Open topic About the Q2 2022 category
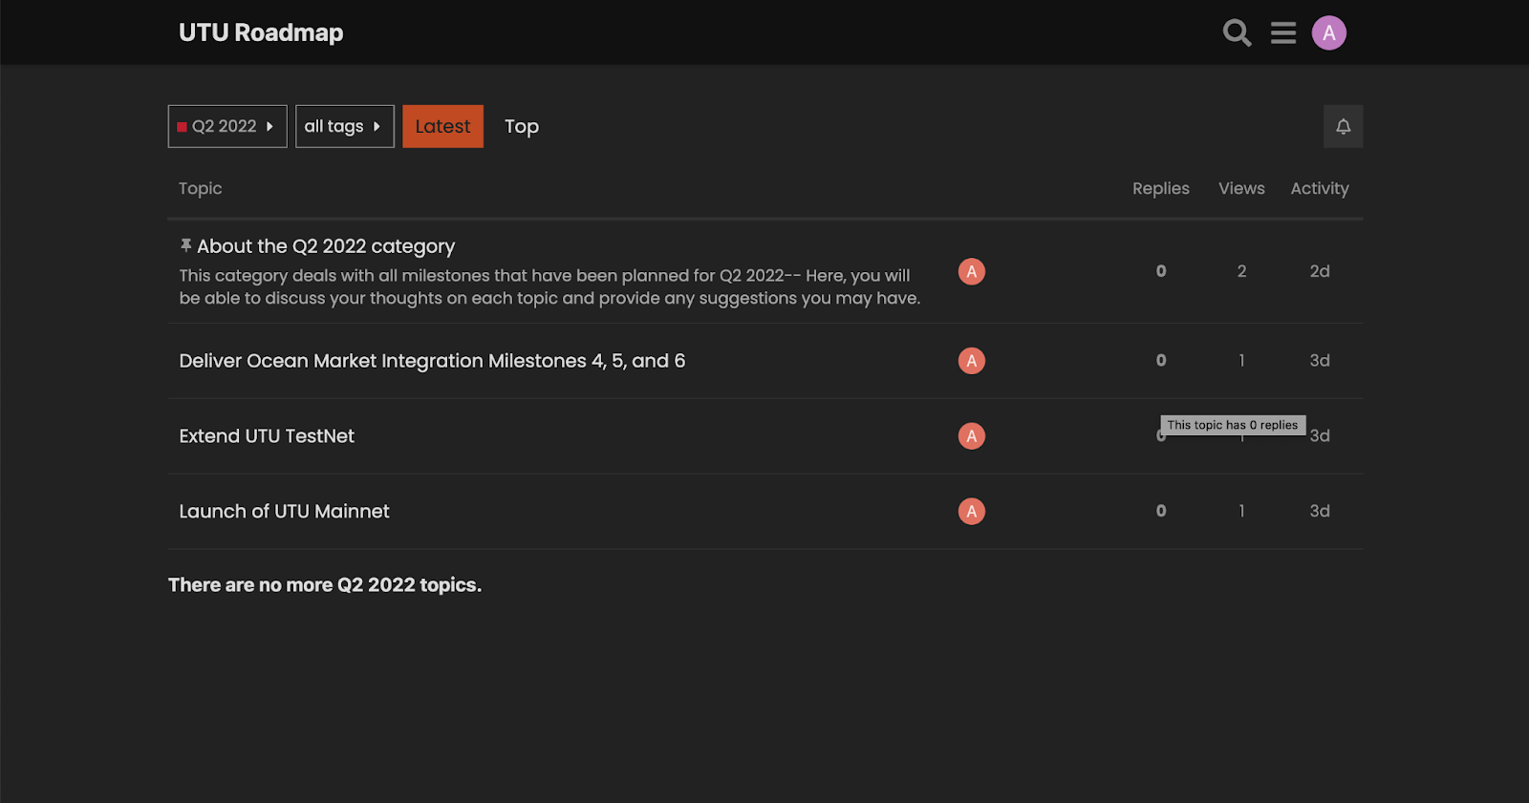 click(x=326, y=246)
